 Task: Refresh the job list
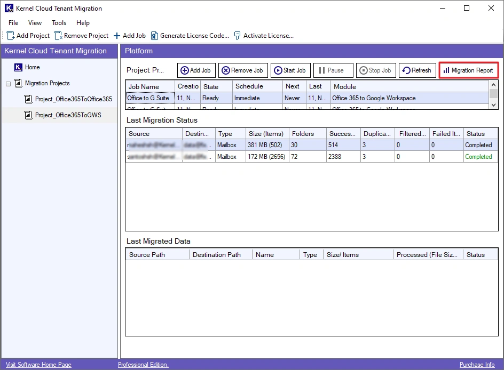point(416,70)
